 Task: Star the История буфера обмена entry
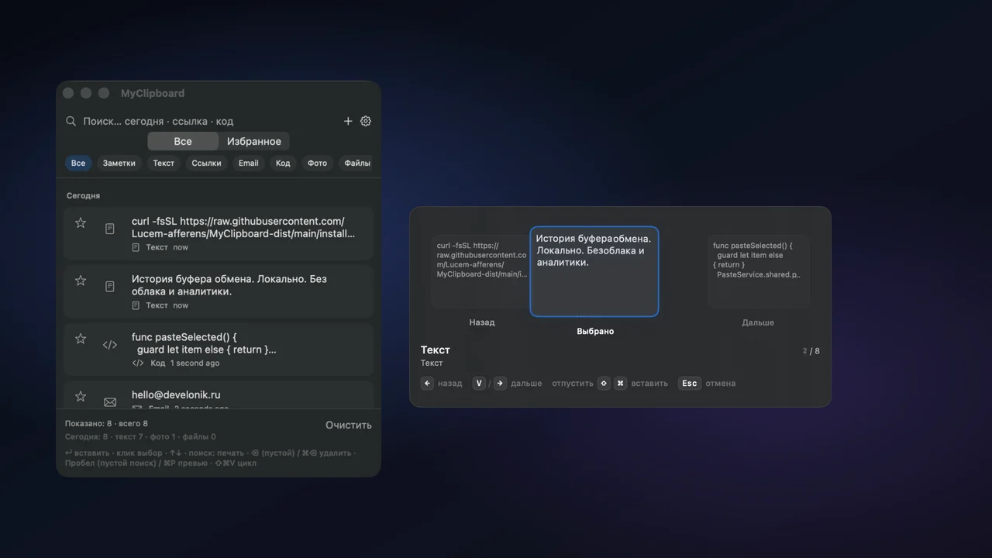click(x=81, y=281)
